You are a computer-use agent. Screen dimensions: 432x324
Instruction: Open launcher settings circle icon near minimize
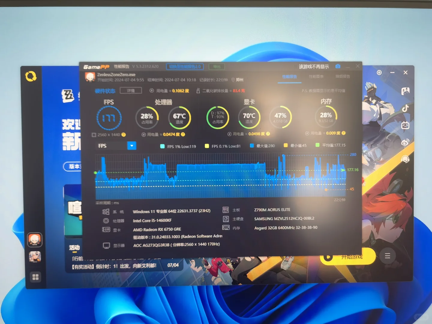[379, 73]
